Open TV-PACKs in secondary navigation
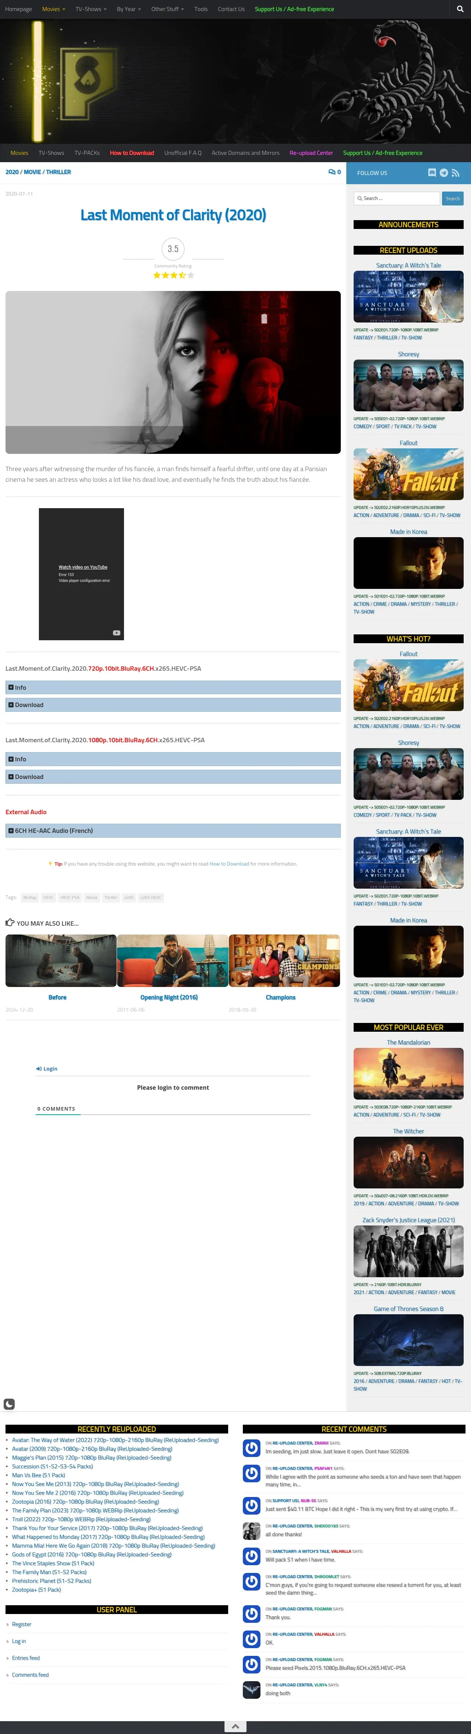 [87, 153]
